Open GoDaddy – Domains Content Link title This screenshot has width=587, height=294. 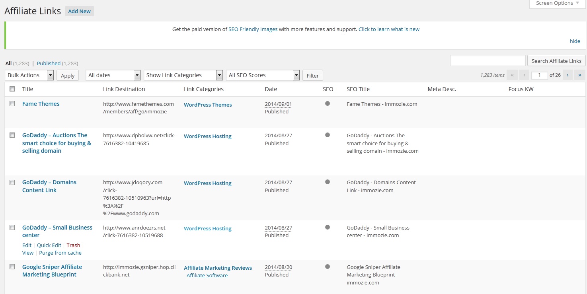(x=49, y=186)
